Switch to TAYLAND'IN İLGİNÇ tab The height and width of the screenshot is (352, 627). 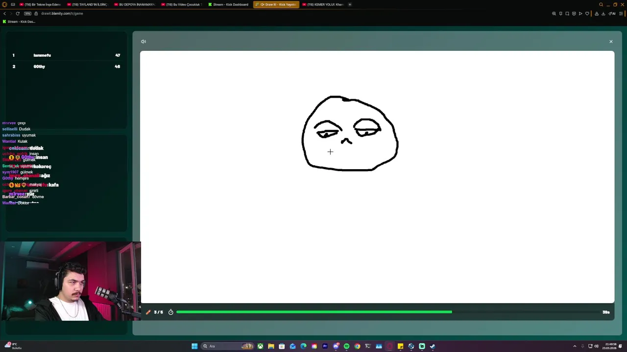point(87,4)
